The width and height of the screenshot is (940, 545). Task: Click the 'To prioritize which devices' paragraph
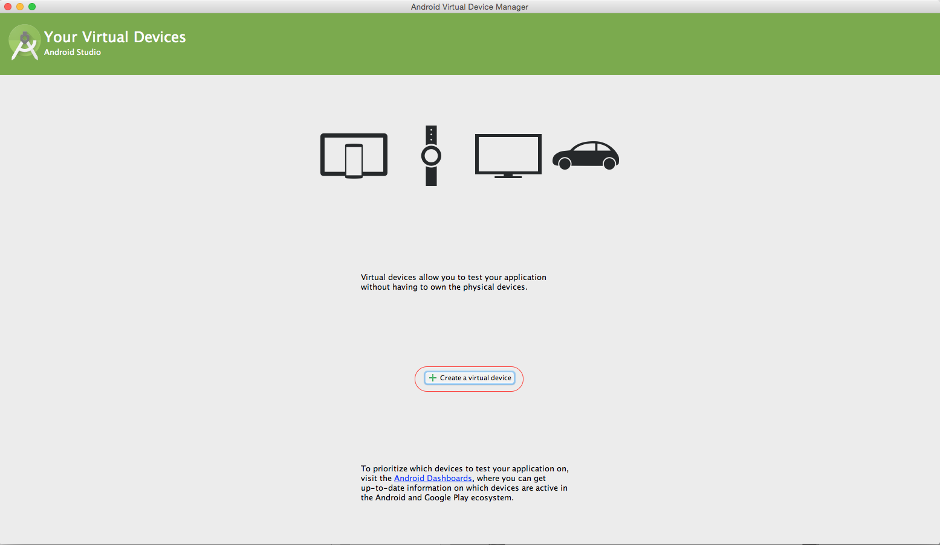coord(464,483)
